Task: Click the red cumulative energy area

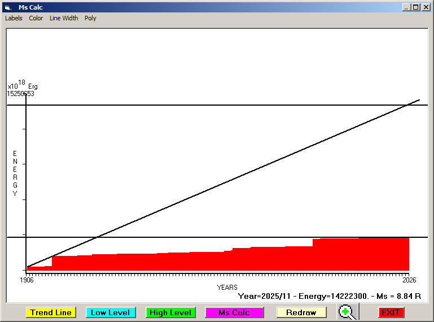Action: (226, 261)
